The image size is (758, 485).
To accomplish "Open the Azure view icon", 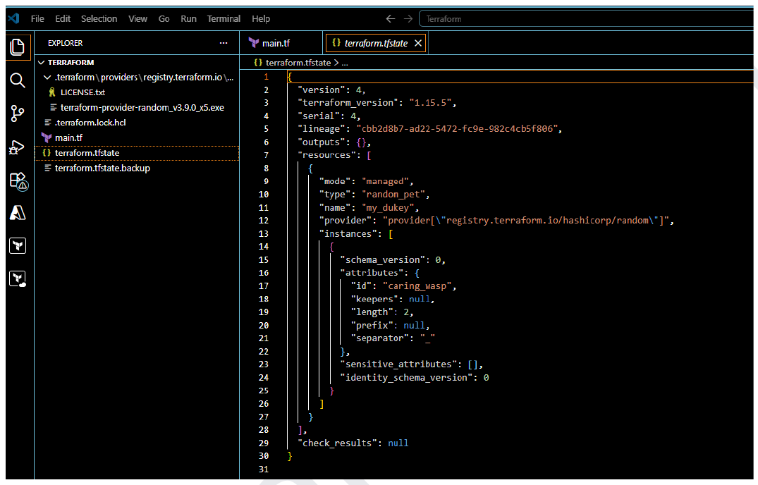I will coord(18,213).
